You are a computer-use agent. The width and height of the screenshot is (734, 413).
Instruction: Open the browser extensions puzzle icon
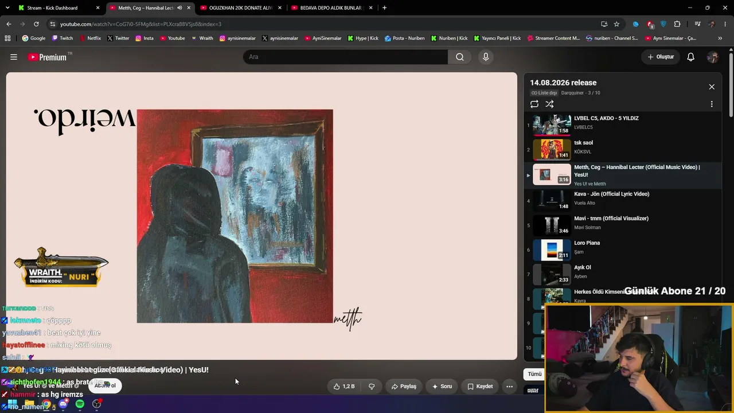click(677, 24)
